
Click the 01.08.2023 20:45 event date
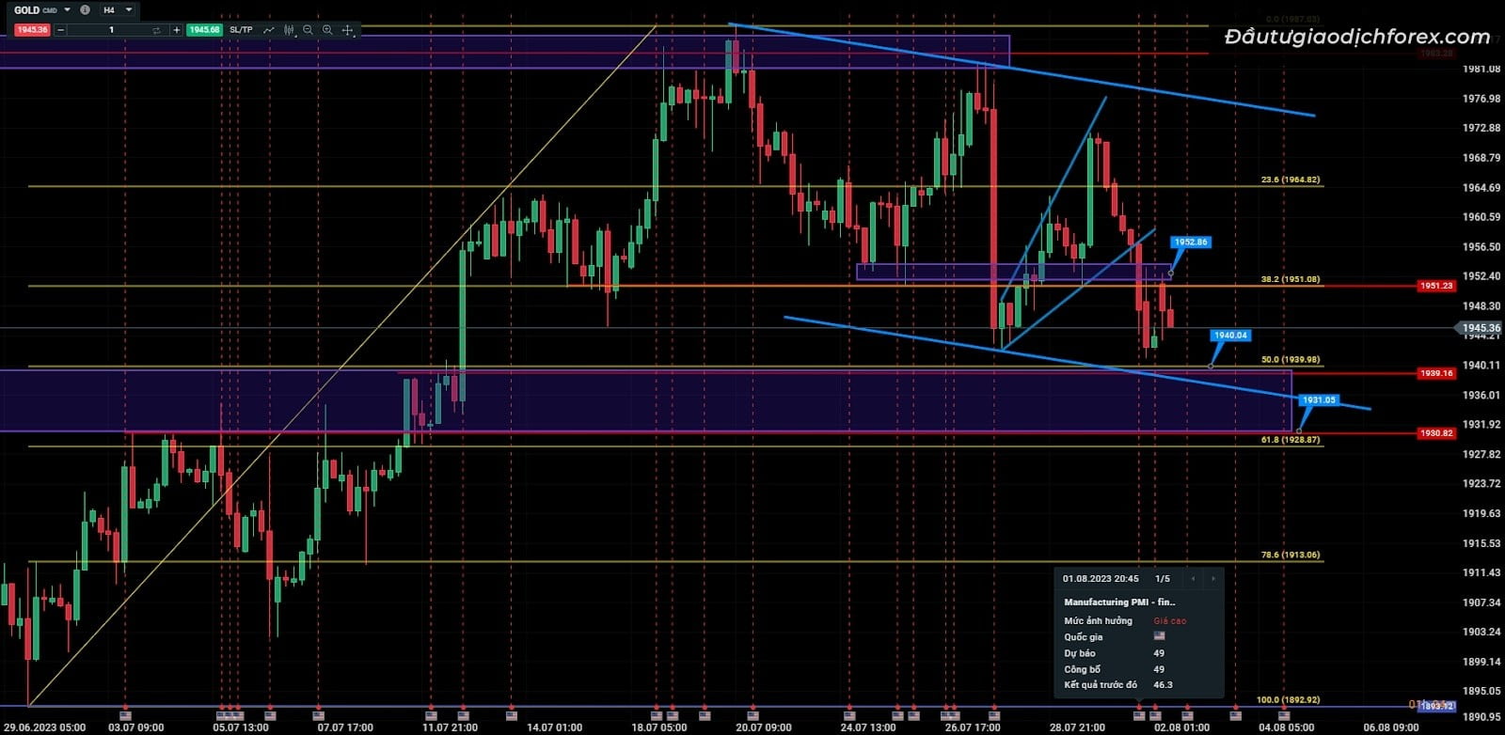[x=1101, y=579]
